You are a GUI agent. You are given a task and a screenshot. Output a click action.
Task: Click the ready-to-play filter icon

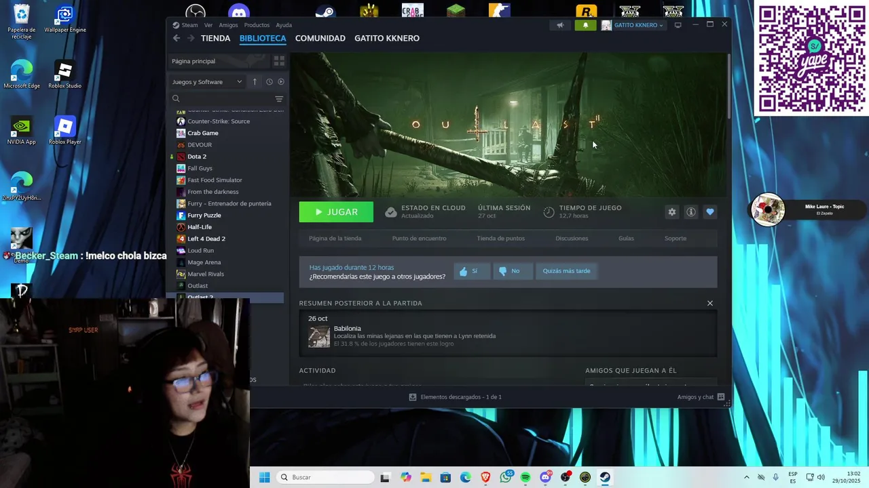click(281, 82)
